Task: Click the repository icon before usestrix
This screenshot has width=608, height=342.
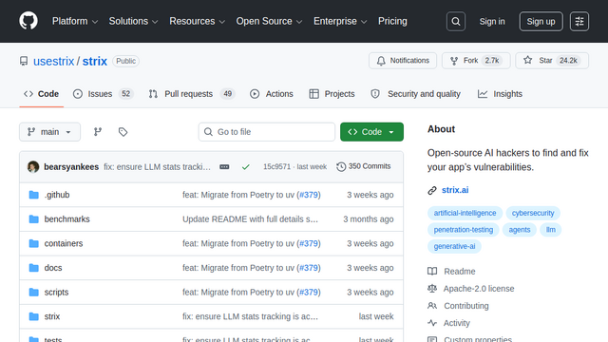Action: pos(24,61)
